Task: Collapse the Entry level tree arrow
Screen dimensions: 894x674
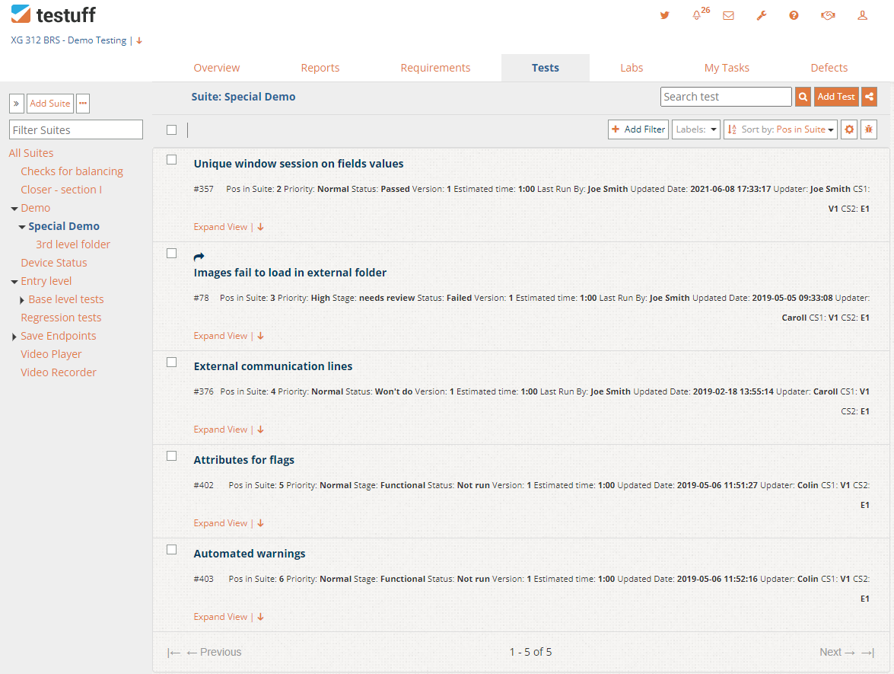Action: [14, 282]
